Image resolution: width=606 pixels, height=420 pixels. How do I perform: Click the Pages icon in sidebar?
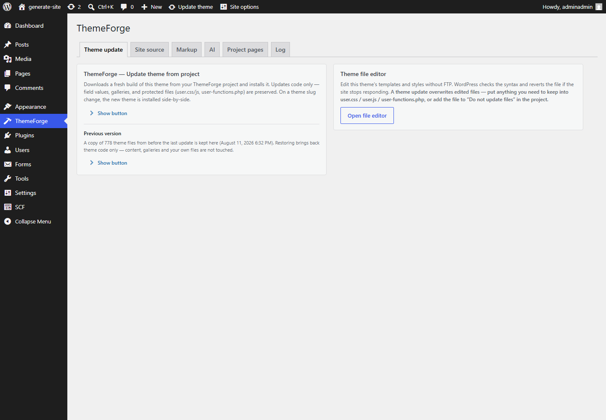tap(8, 73)
